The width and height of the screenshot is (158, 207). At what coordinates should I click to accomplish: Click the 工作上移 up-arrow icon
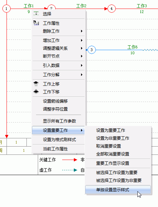pos(36,84)
